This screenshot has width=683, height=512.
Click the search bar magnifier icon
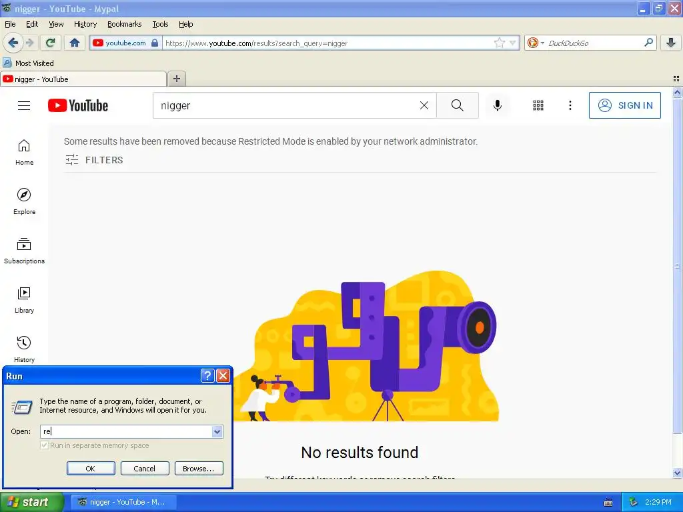click(648, 43)
